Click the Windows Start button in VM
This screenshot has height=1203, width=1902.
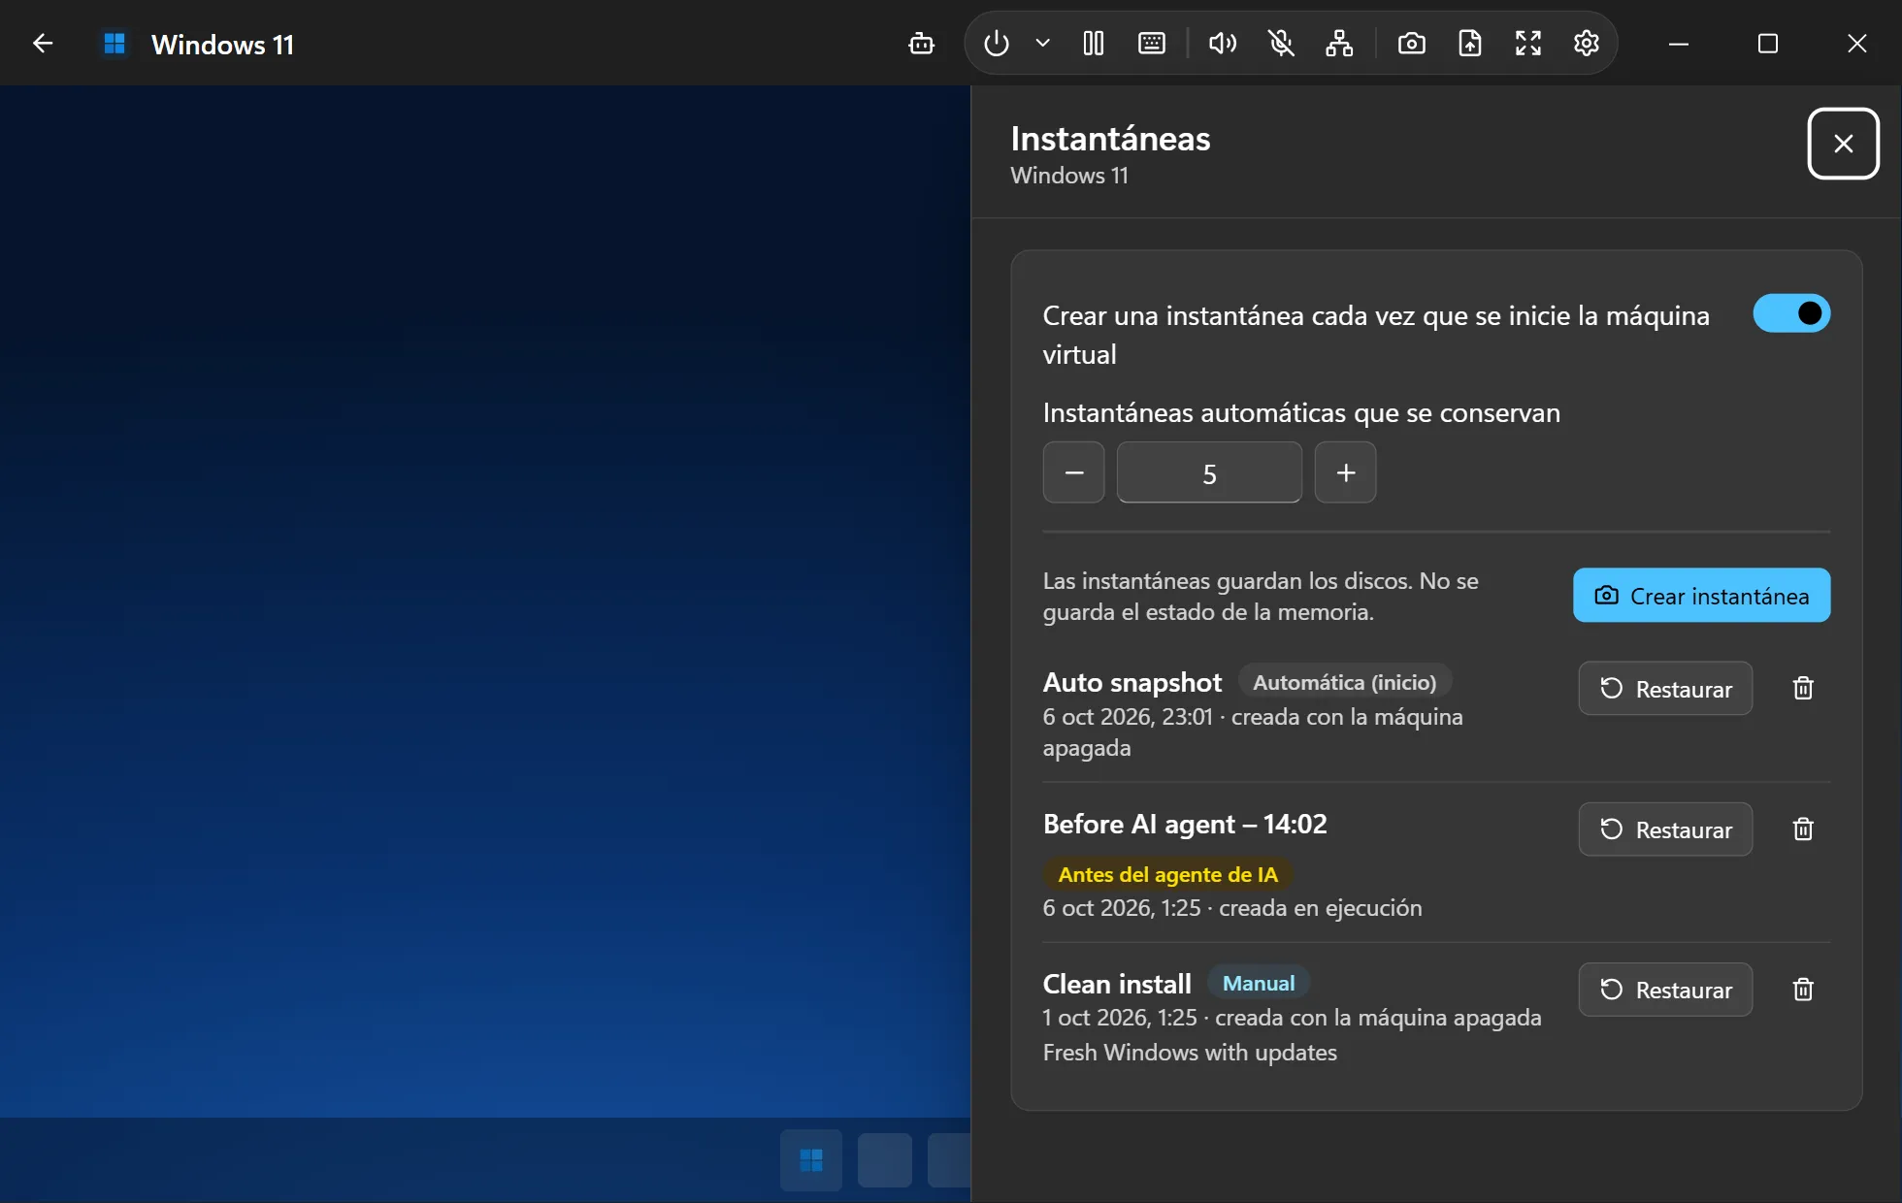pyautogui.click(x=811, y=1160)
